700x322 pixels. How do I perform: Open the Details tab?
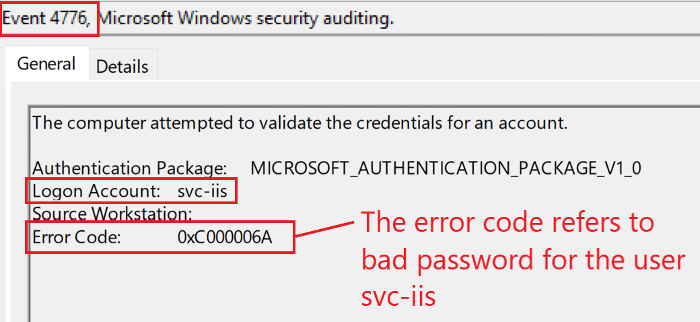[122, 67]
